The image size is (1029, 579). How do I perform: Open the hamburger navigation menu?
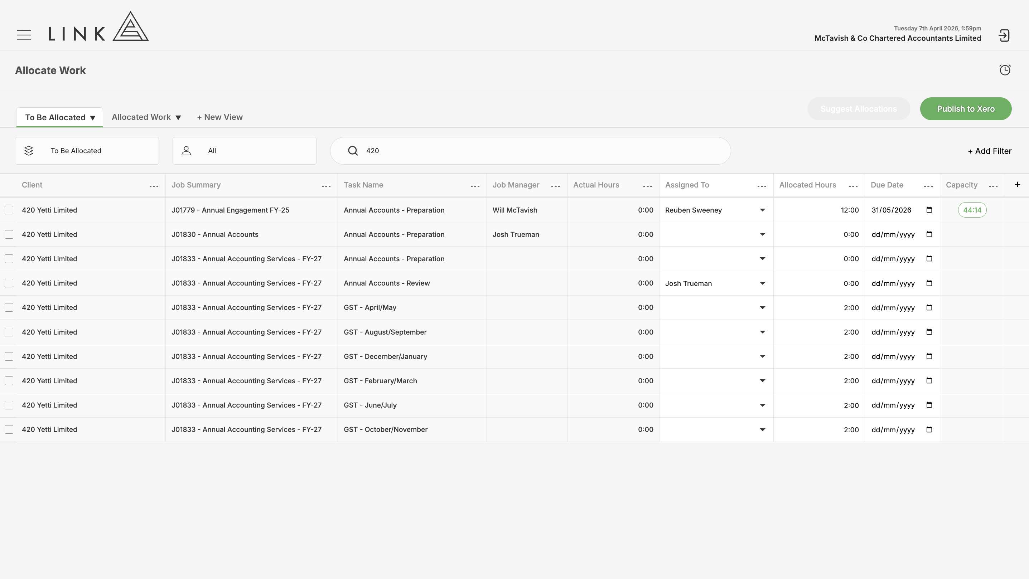click(x=24, y=35)
